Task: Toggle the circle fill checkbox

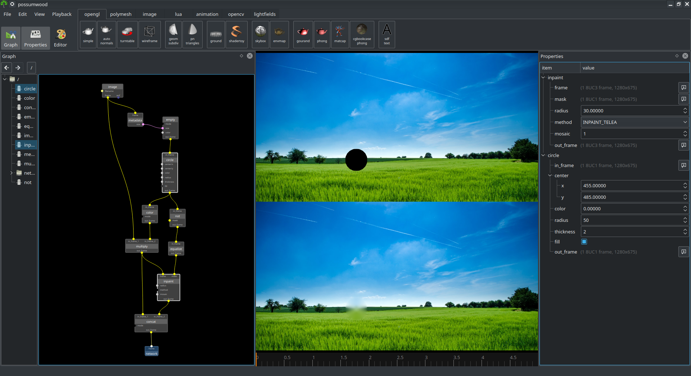Action: tap(584, 242)
